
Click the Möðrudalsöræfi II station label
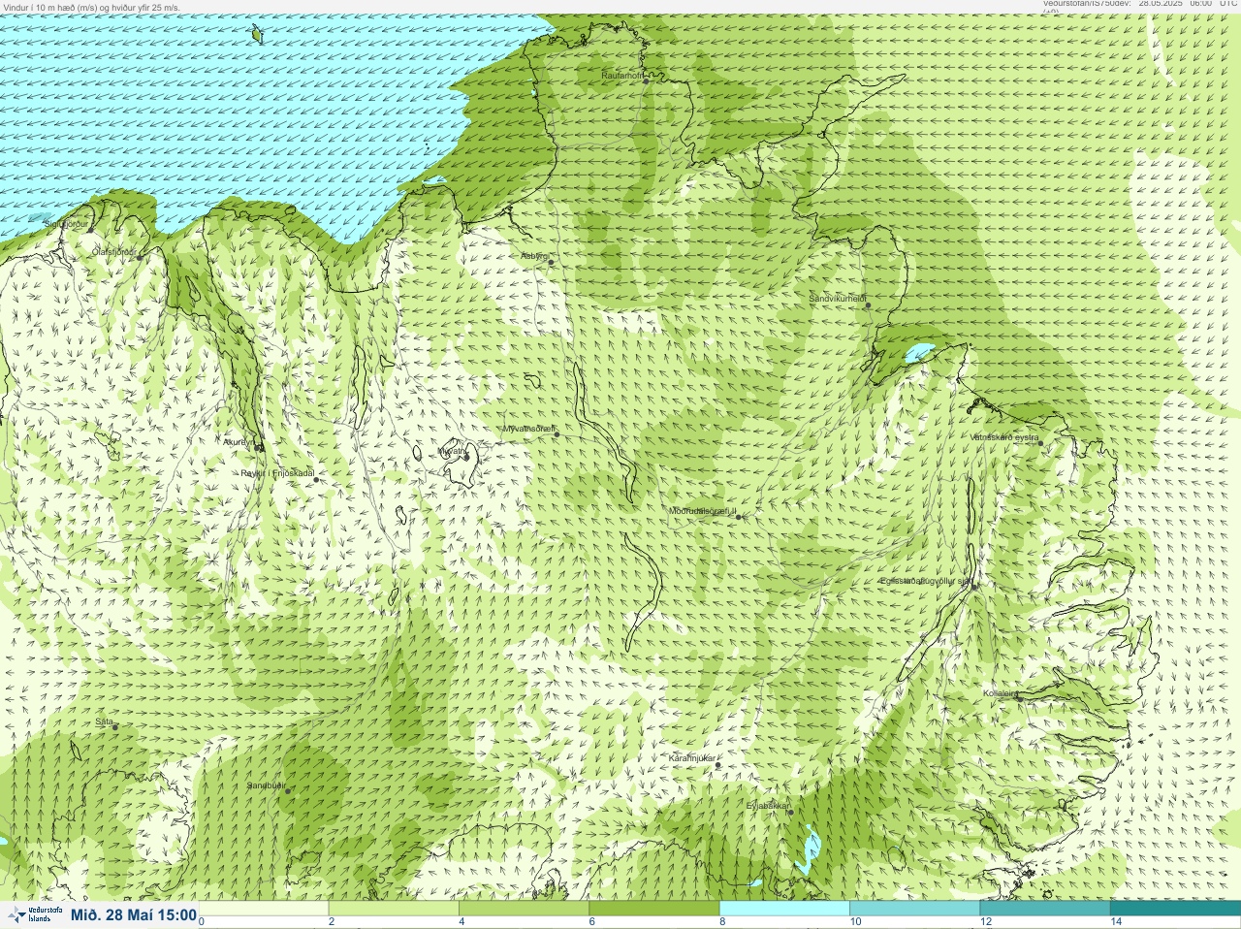[x=703, y=511]
